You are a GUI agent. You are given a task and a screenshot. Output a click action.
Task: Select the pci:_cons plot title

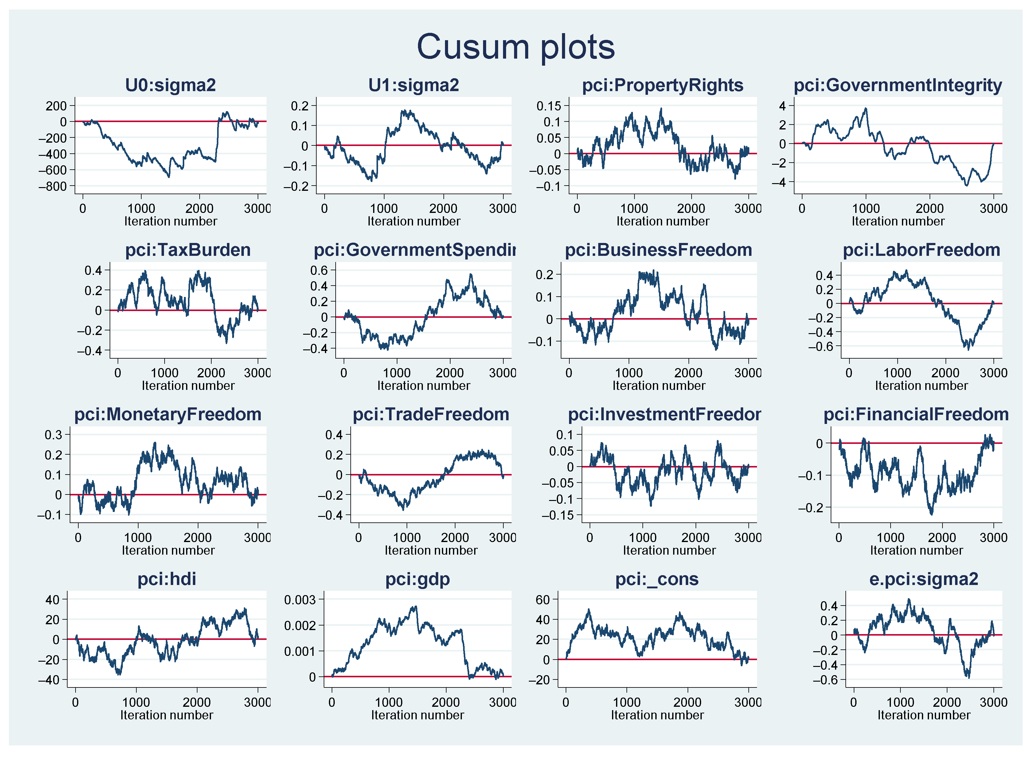(657, 579)
